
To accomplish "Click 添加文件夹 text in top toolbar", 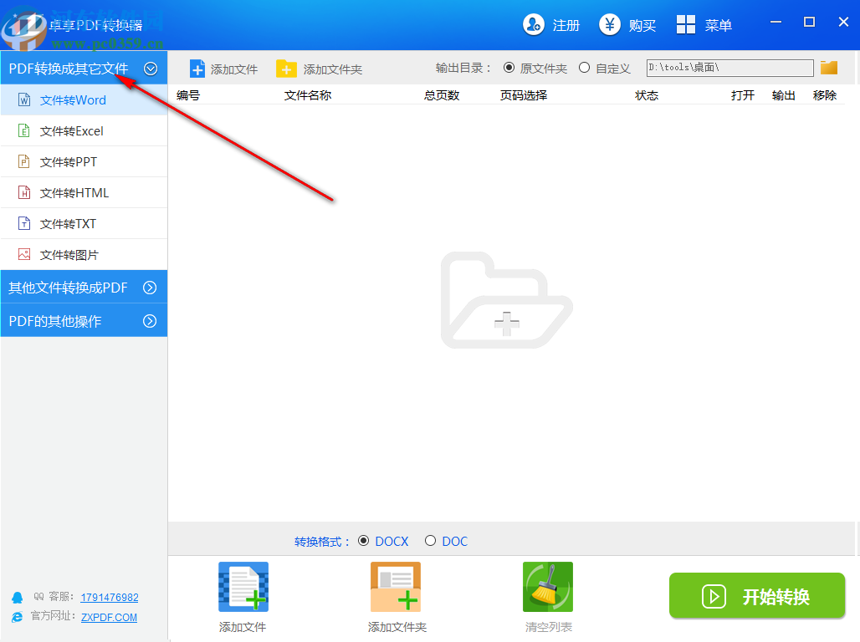I will click(x=332, y=69).
